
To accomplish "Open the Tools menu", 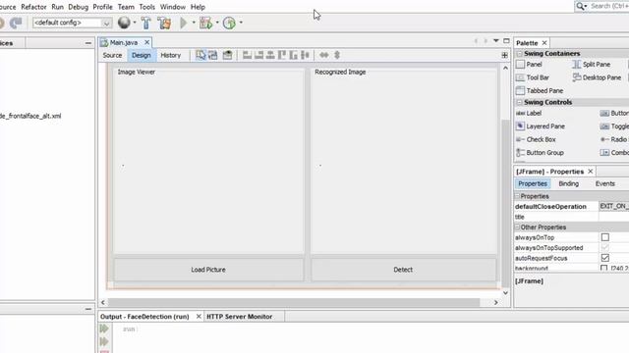I will pos(146,7).
